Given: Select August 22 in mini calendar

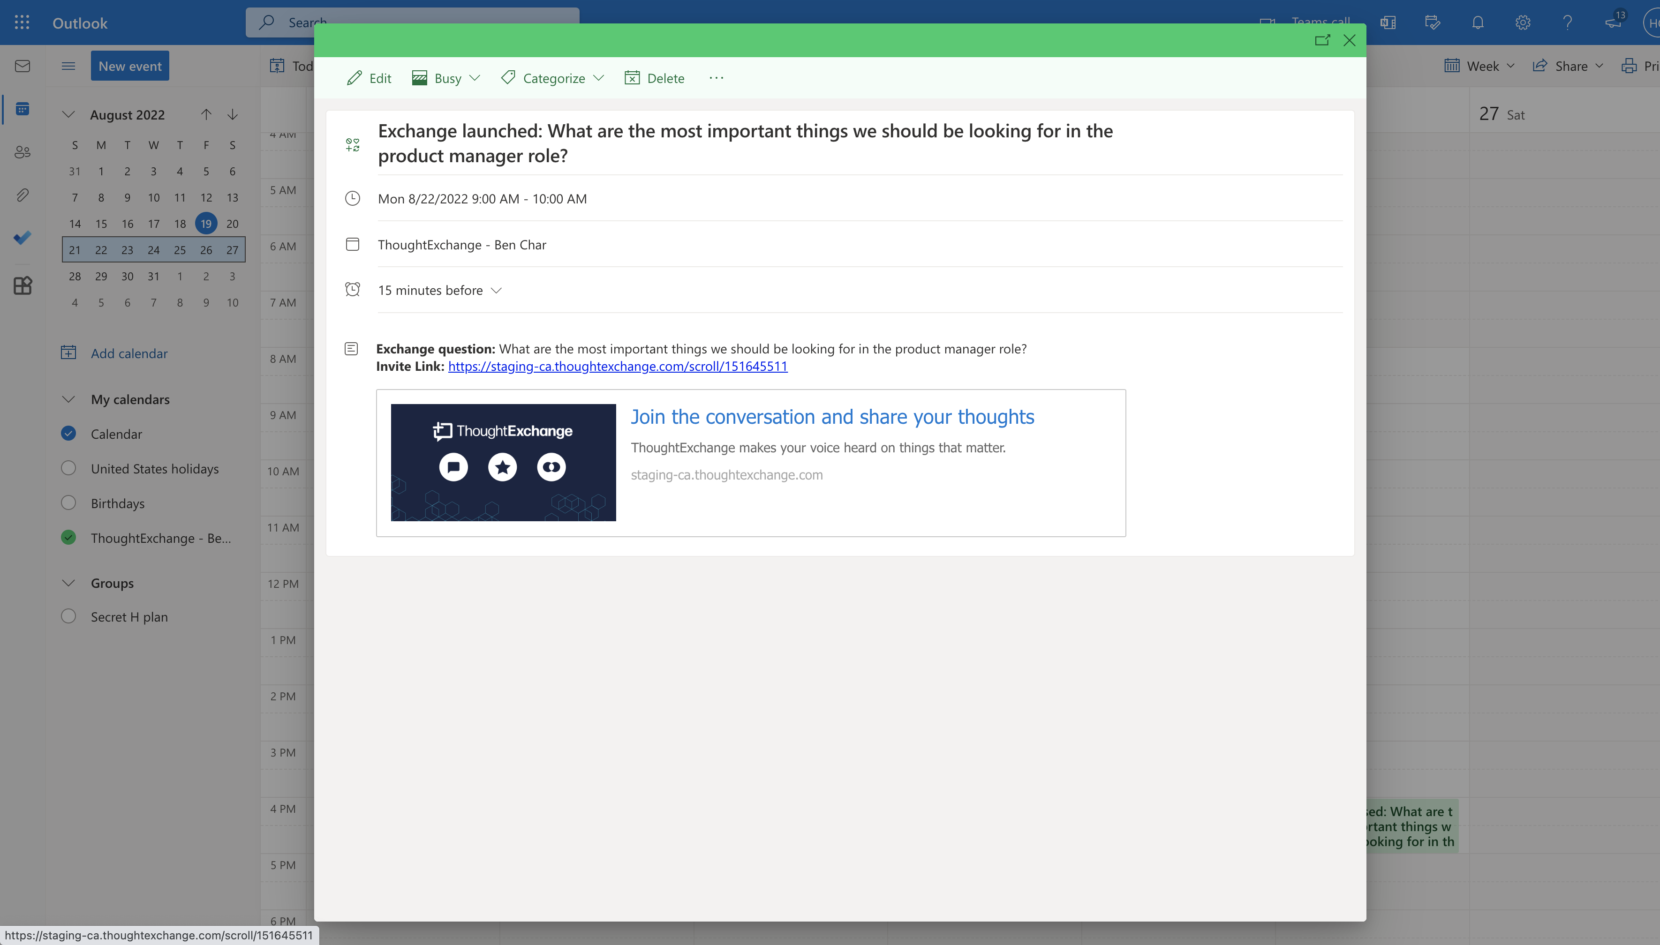Looking at the screenshot, I should (x=101, y=250).
